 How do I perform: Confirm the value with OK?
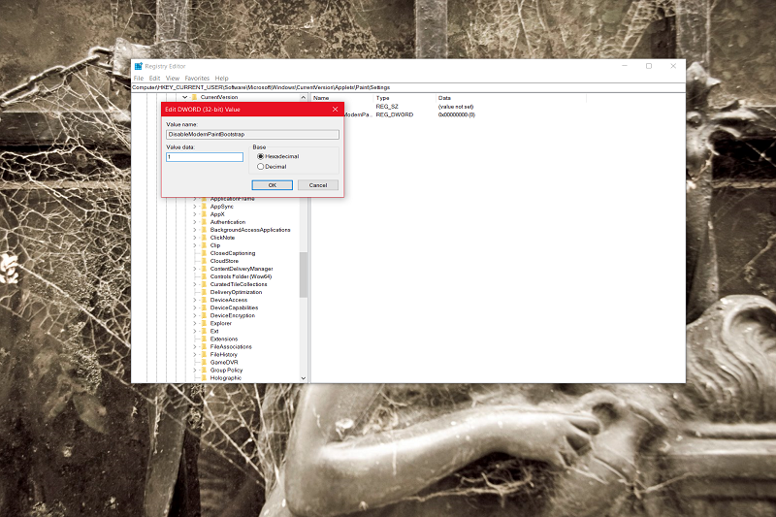(x=273, y=185)
